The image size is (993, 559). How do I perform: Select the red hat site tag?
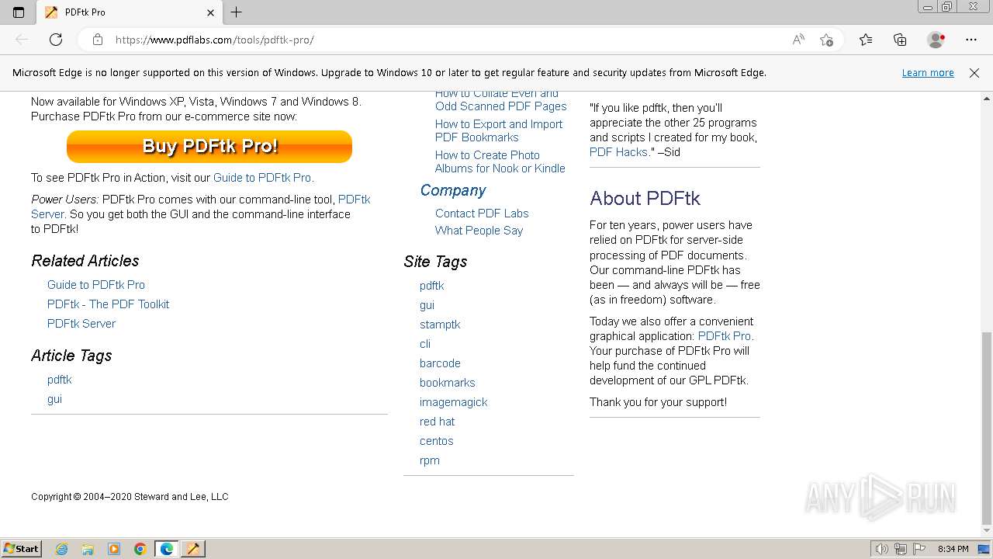pyautogui.click(x=438, y=422)
